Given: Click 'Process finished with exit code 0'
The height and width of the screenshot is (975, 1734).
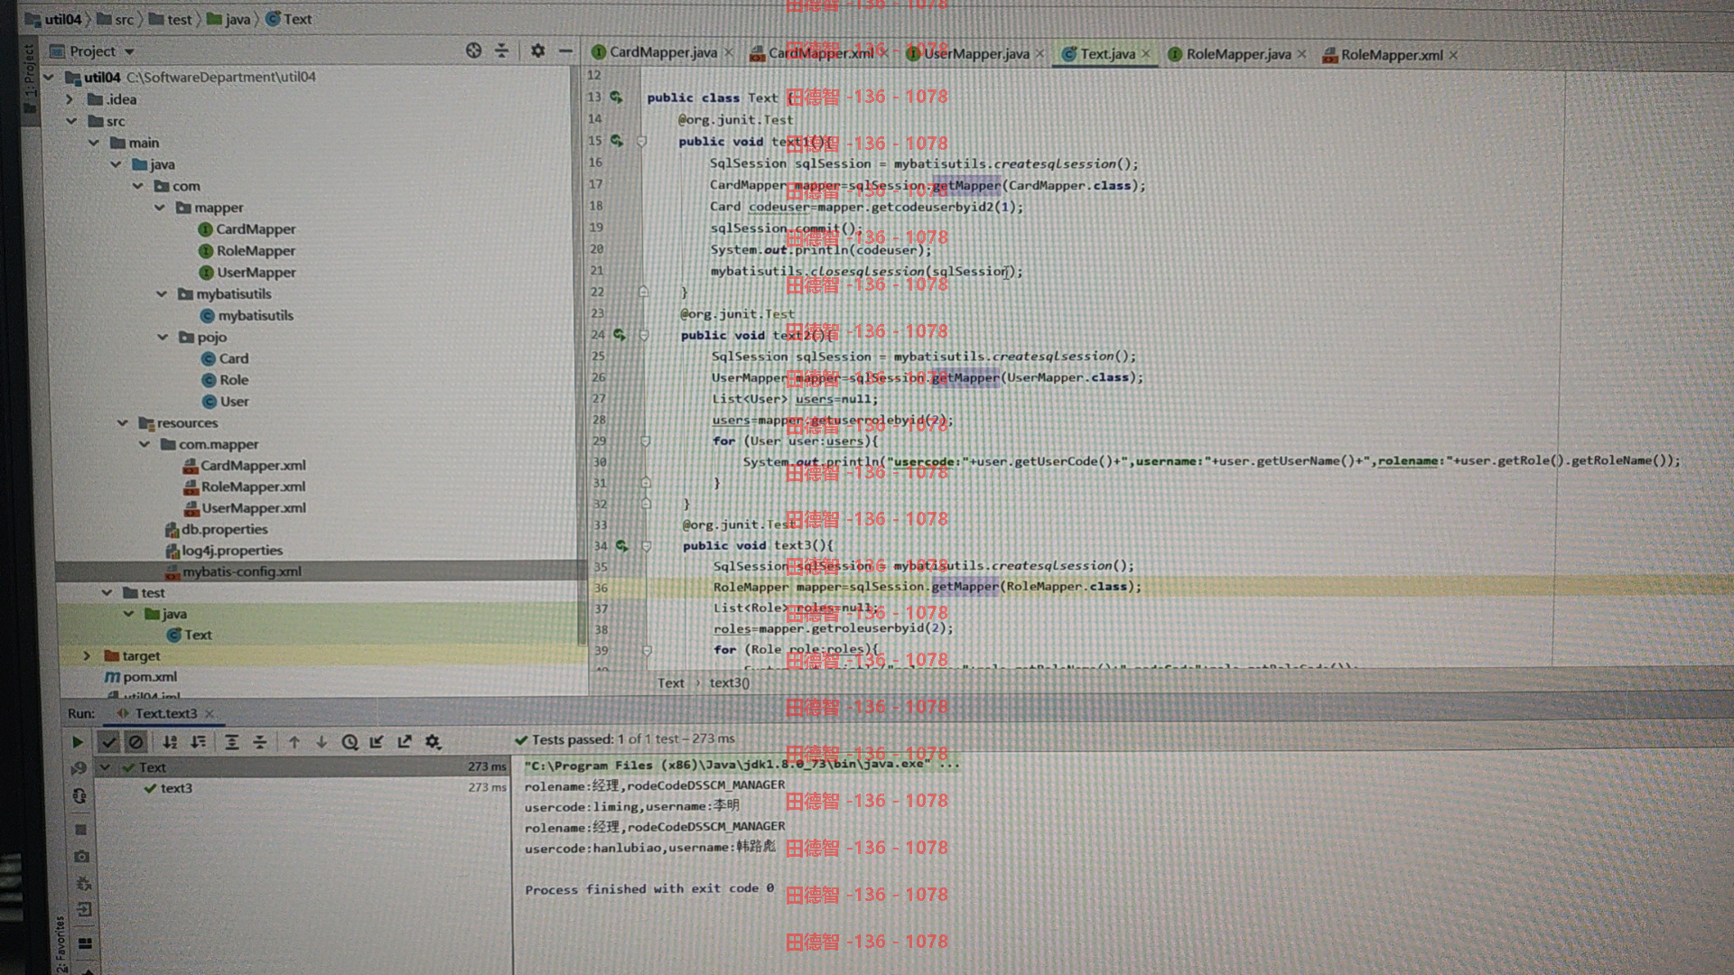Looking at the screenshot, I should (x=649, y=889).
